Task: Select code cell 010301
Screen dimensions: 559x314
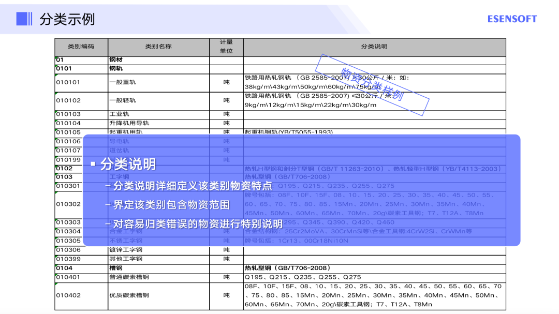Action: pyautogui.click(x=68, y=186)
